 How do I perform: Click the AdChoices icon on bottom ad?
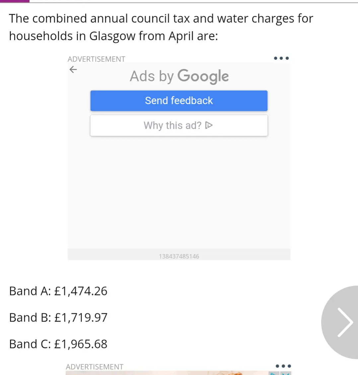(x=274, y=373)
